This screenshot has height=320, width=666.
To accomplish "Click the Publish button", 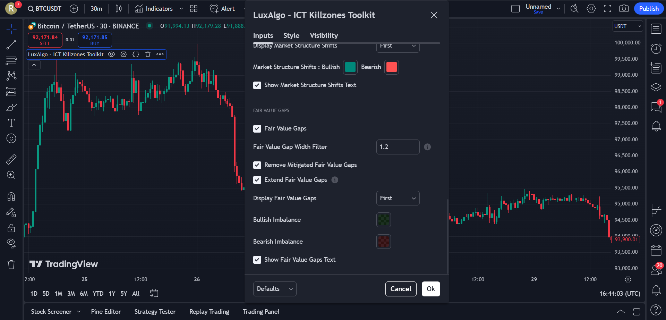I will [649, 9].
